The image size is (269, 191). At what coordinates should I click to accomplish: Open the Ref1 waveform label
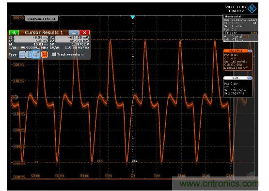[x=236, y=78]
